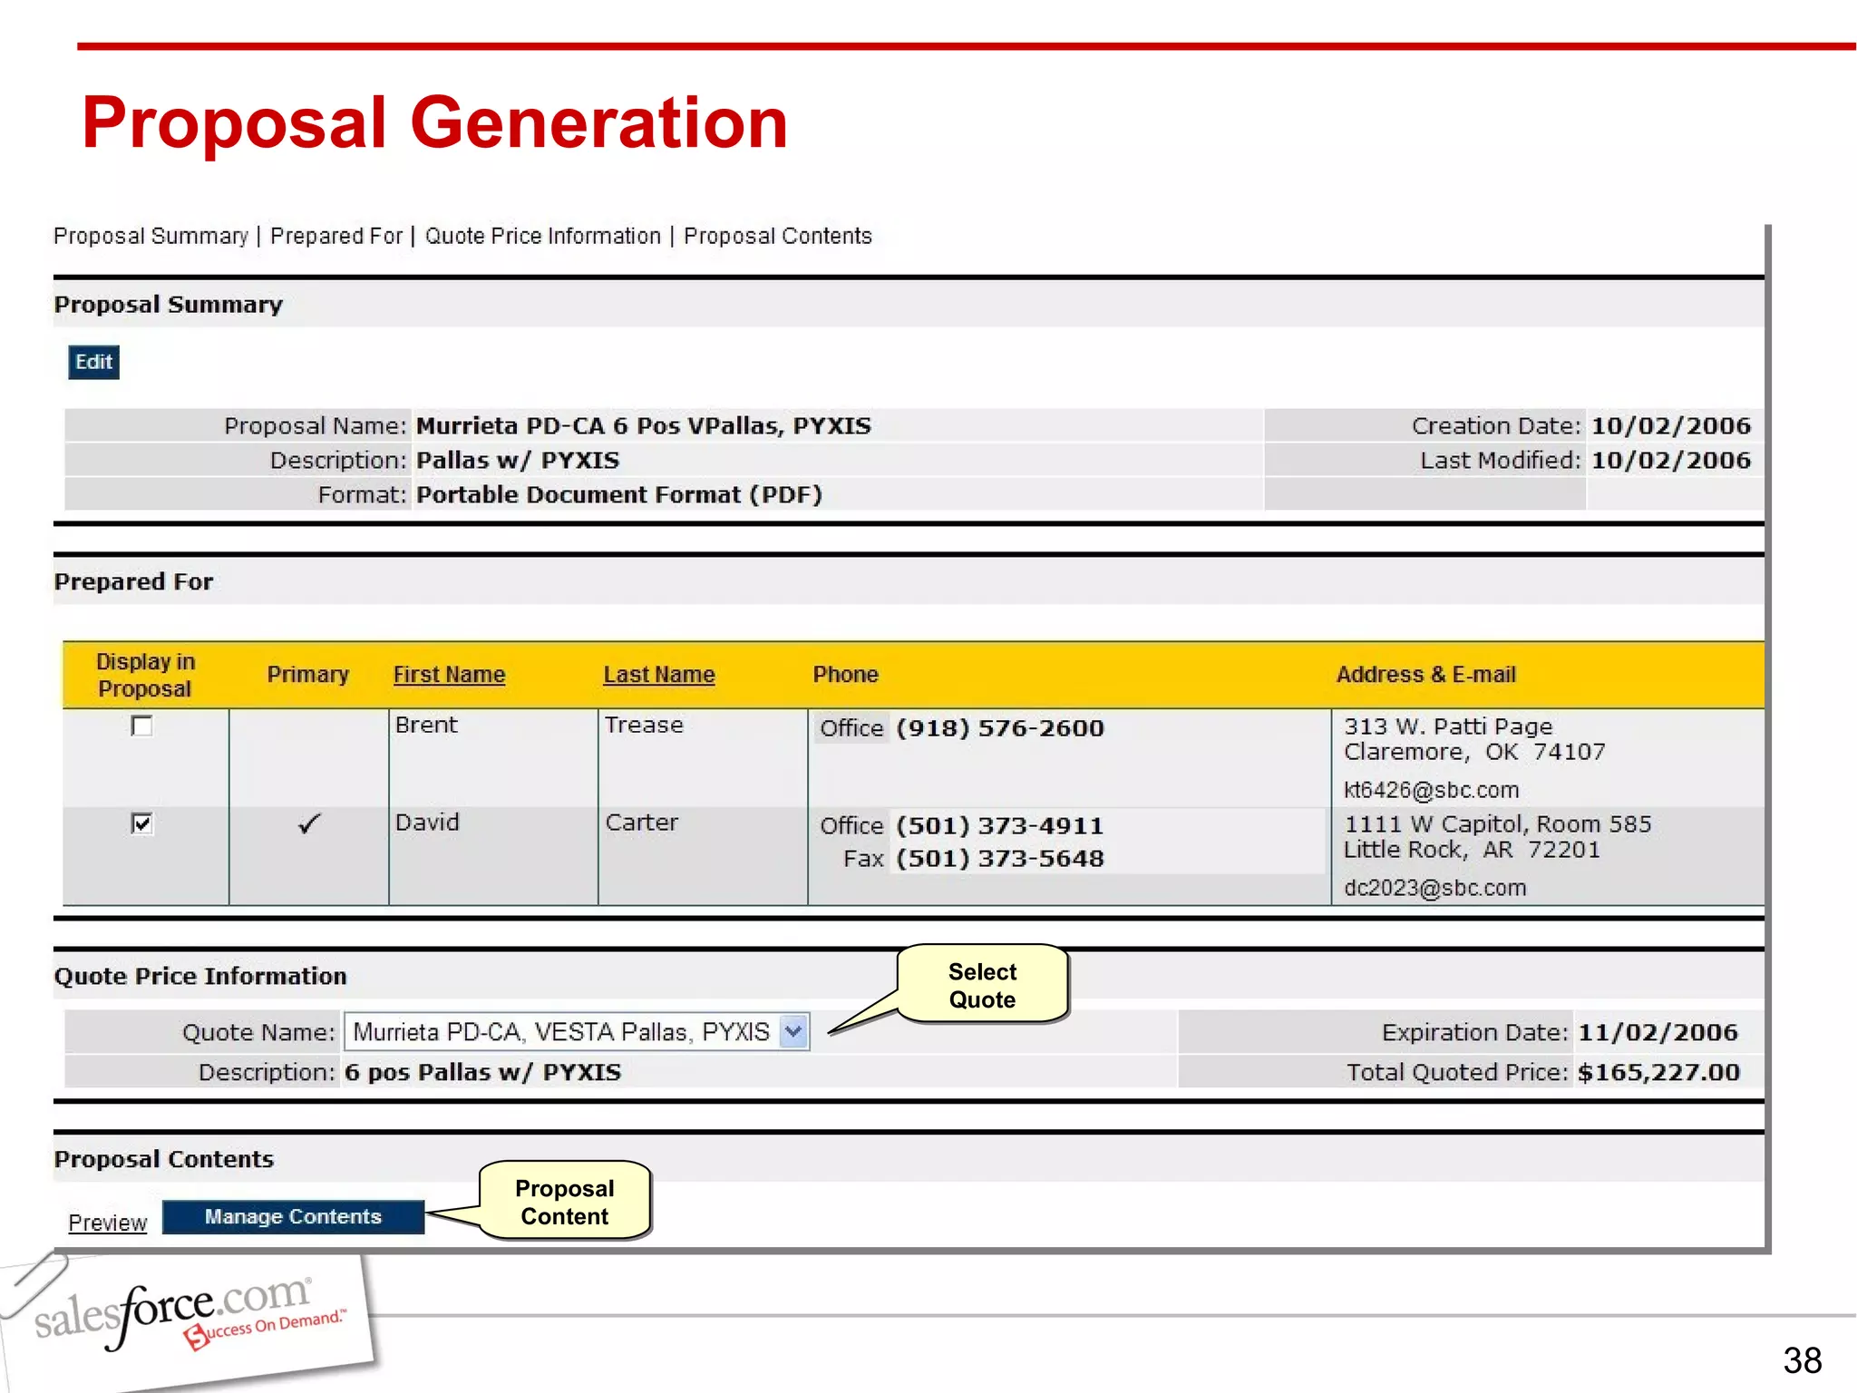
Task: Click proposal description Pallas w/ PYXIS
Action: tap(518, 460)
